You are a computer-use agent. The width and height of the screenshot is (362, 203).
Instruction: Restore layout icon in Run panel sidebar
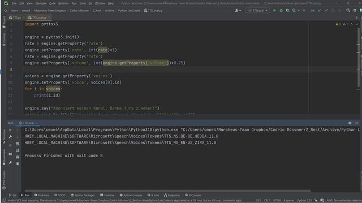pos(10,154)
